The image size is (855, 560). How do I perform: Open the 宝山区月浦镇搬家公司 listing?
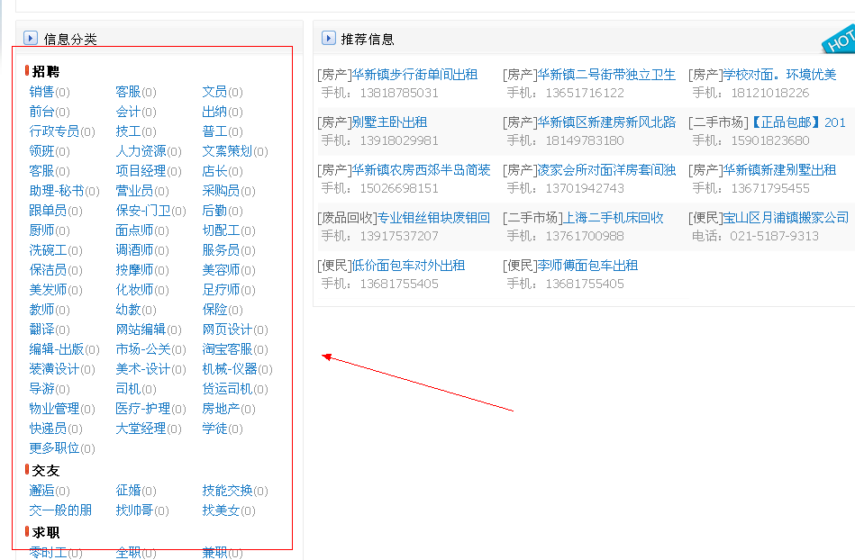point(786,218)
